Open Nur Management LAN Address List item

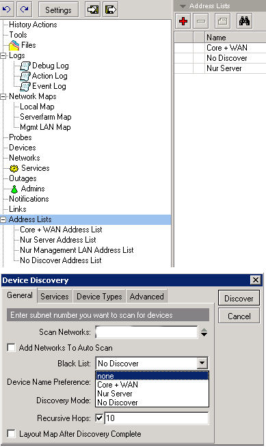tap(77, 250)
